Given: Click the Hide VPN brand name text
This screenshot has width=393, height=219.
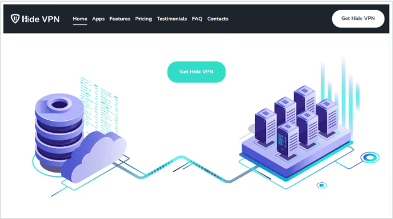Looking at the screenshot, I should point(40,19).
